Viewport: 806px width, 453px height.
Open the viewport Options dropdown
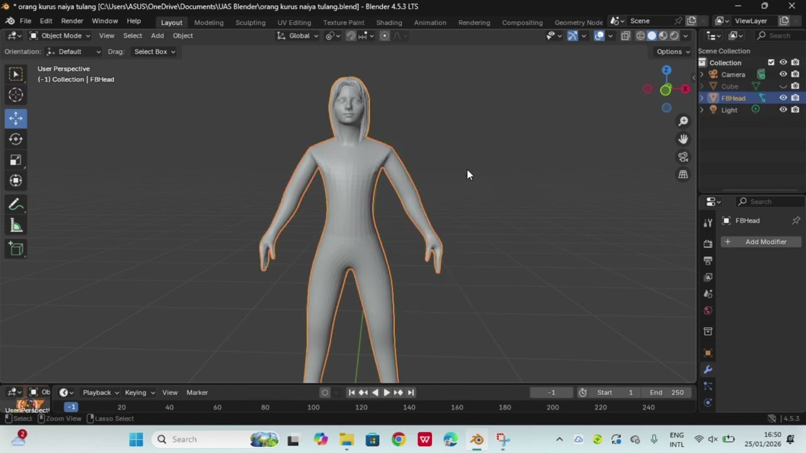coord(673,52)
